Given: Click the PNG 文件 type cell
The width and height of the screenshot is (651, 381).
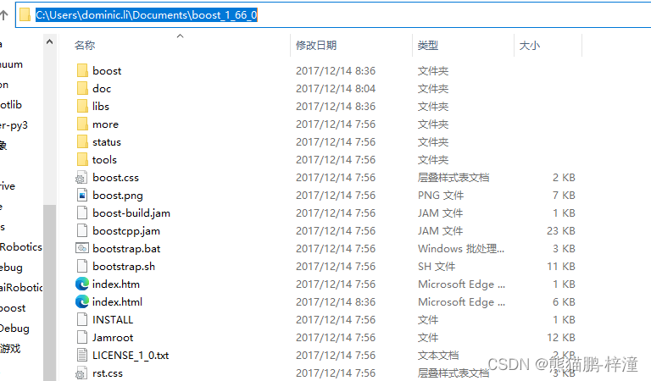Looking at the screenshot, I should tap(441, 196).
